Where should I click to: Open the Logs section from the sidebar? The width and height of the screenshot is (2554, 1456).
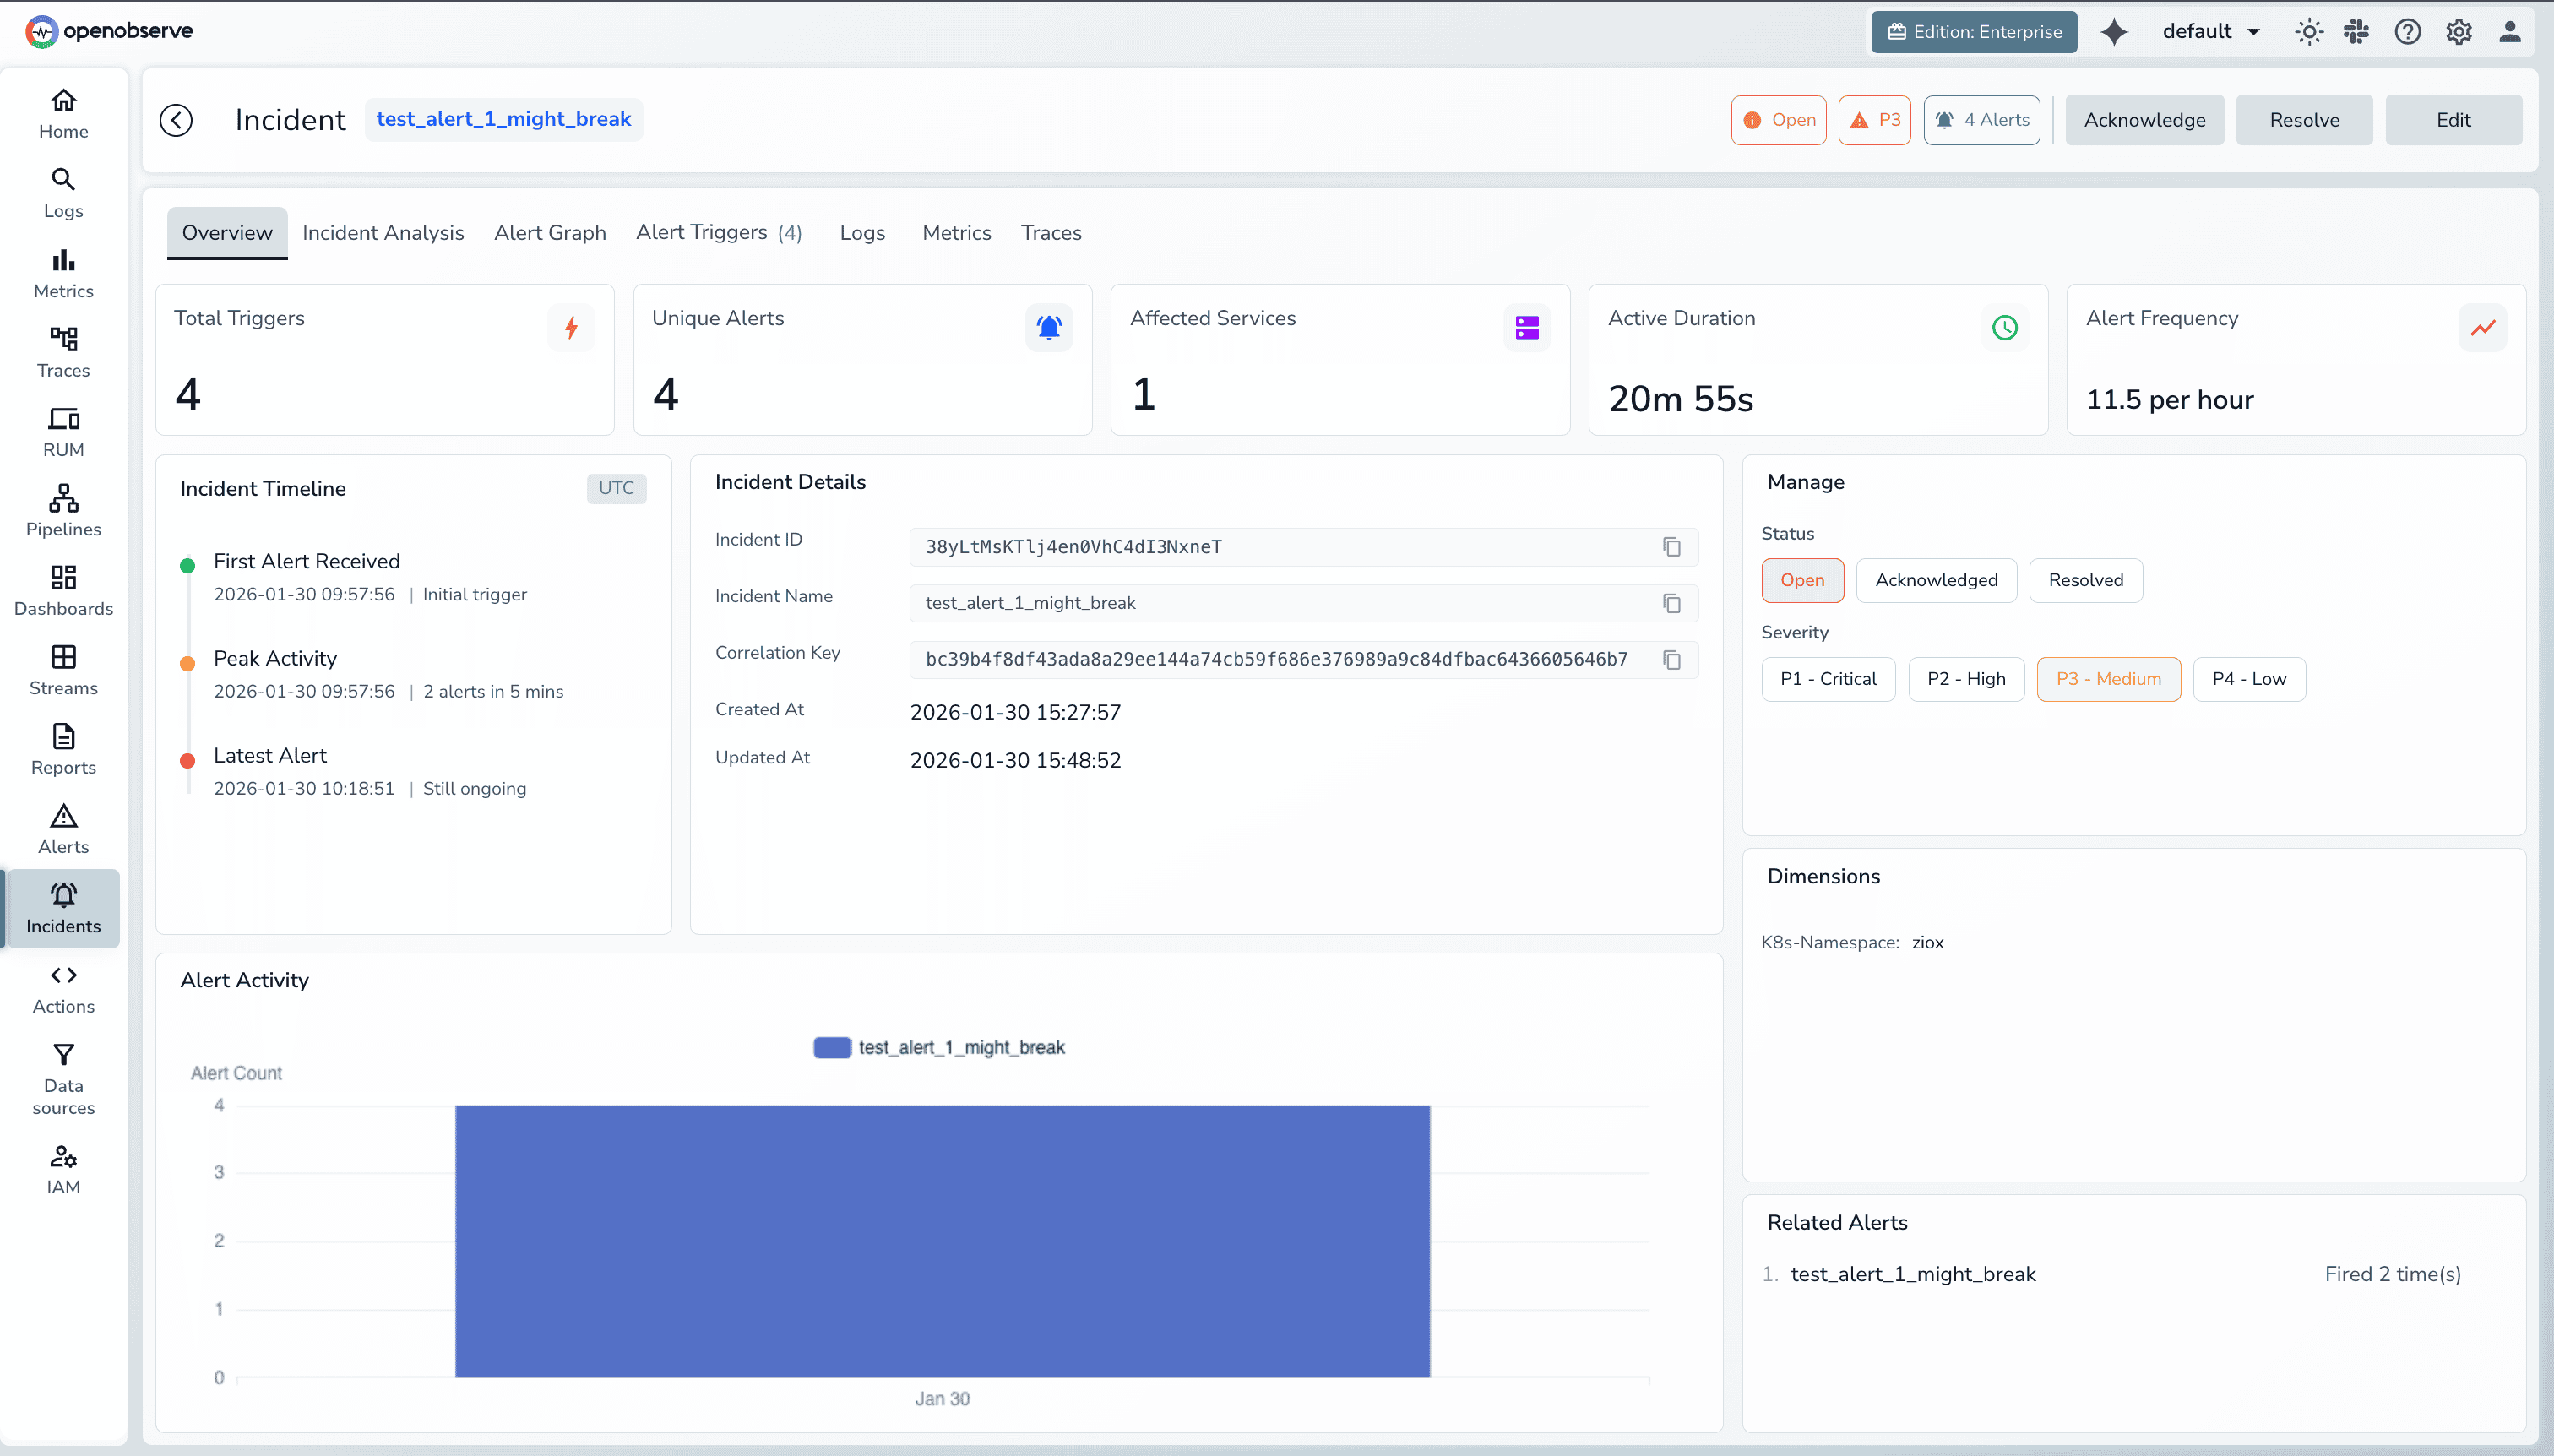pyautogui.click(x=62, y=192)
